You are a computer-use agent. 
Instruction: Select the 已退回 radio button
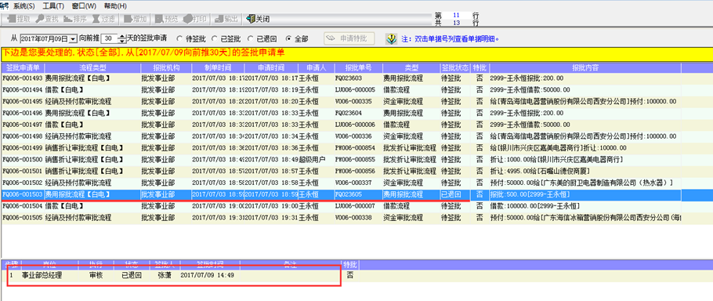coord(250,39)
